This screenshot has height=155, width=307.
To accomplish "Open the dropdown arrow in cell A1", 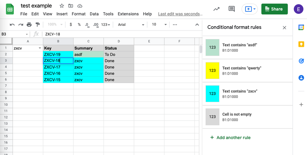I will (x=40, y=48).
